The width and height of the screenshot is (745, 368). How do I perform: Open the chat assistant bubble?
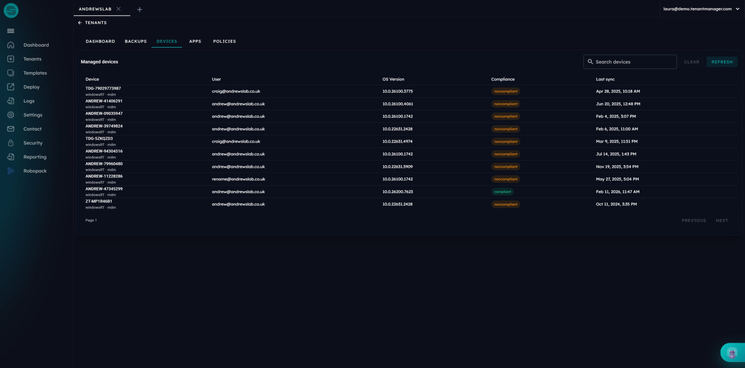click(x=732, y=353)
